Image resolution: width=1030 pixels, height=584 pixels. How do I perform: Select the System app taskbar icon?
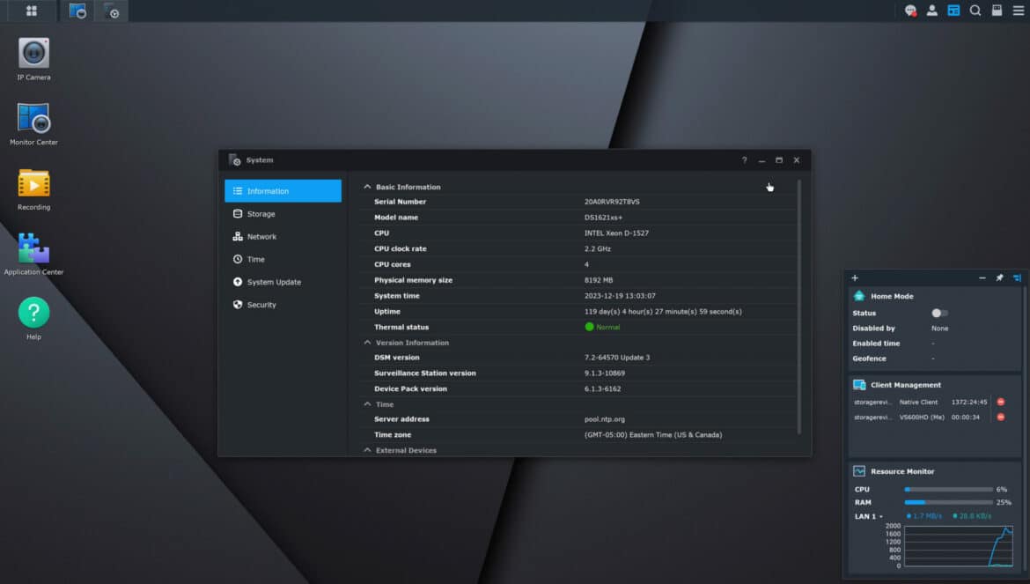tap(111, 11)
